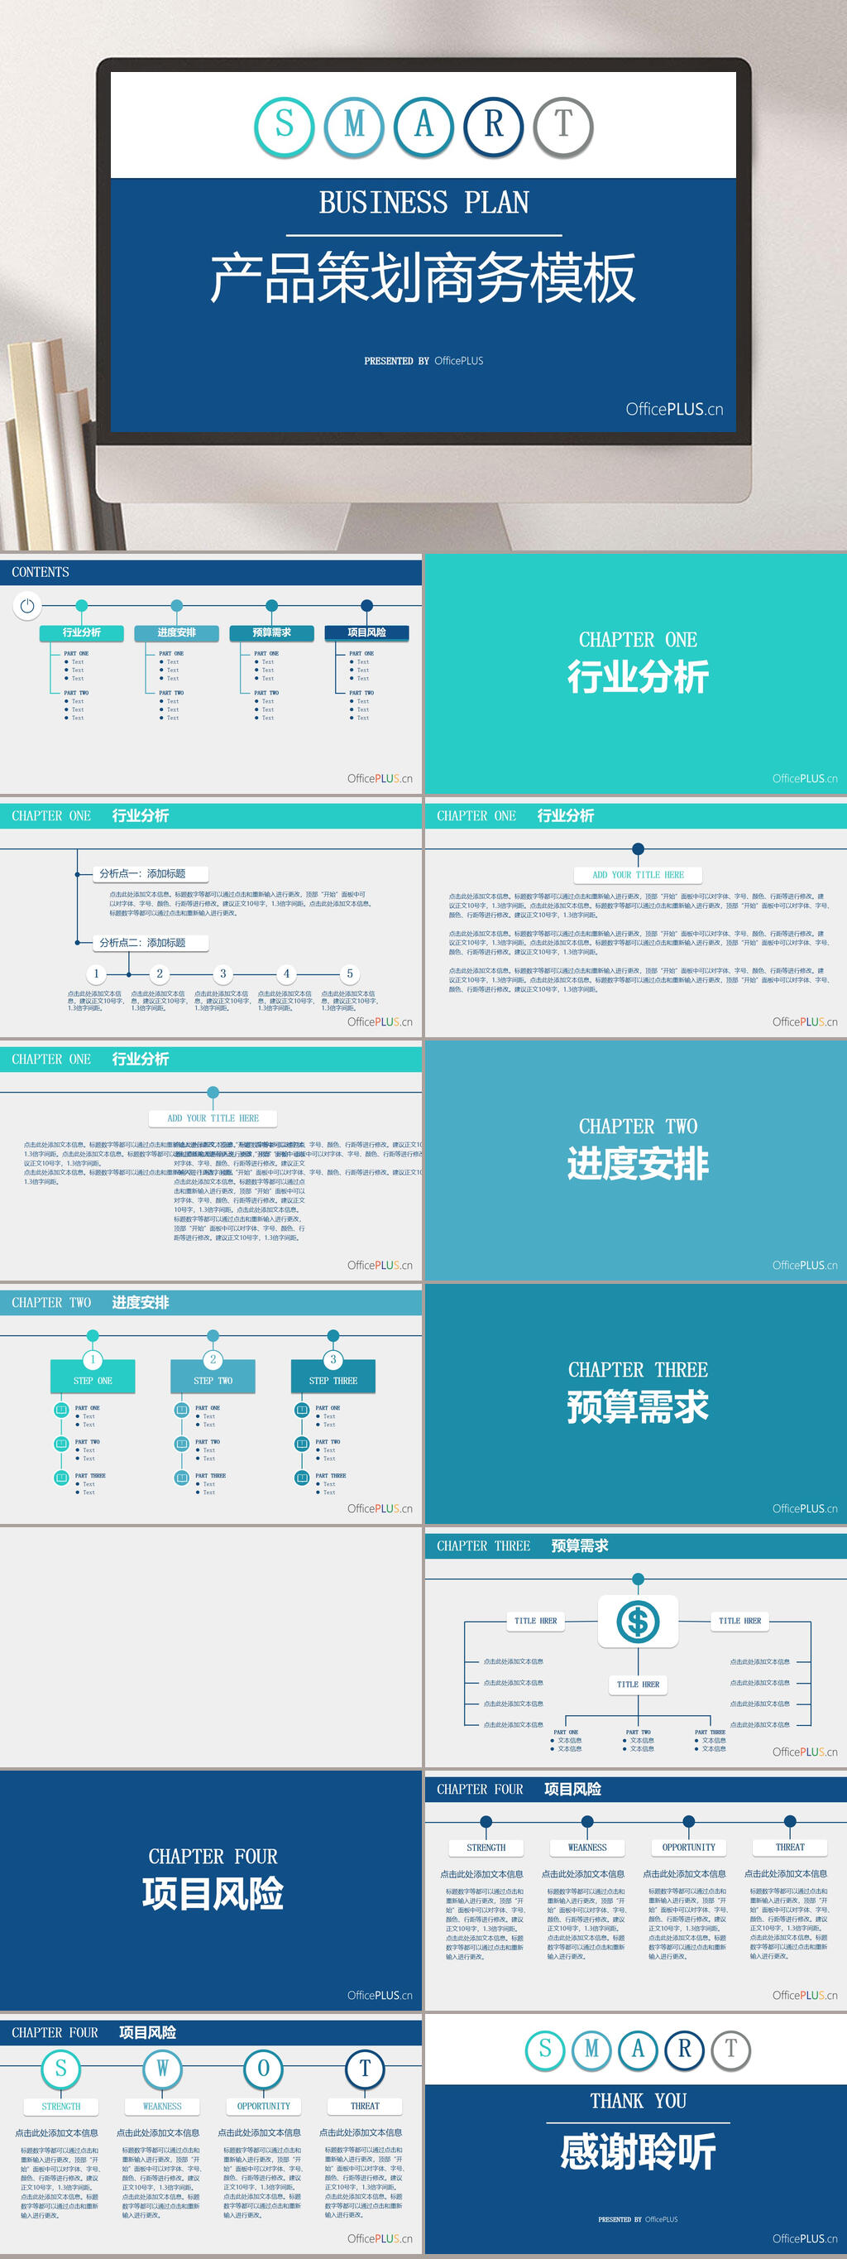The image size is (847, 2259).
Task: Click the "THANK YOU" heading
Action: [x=638, y=2101]
